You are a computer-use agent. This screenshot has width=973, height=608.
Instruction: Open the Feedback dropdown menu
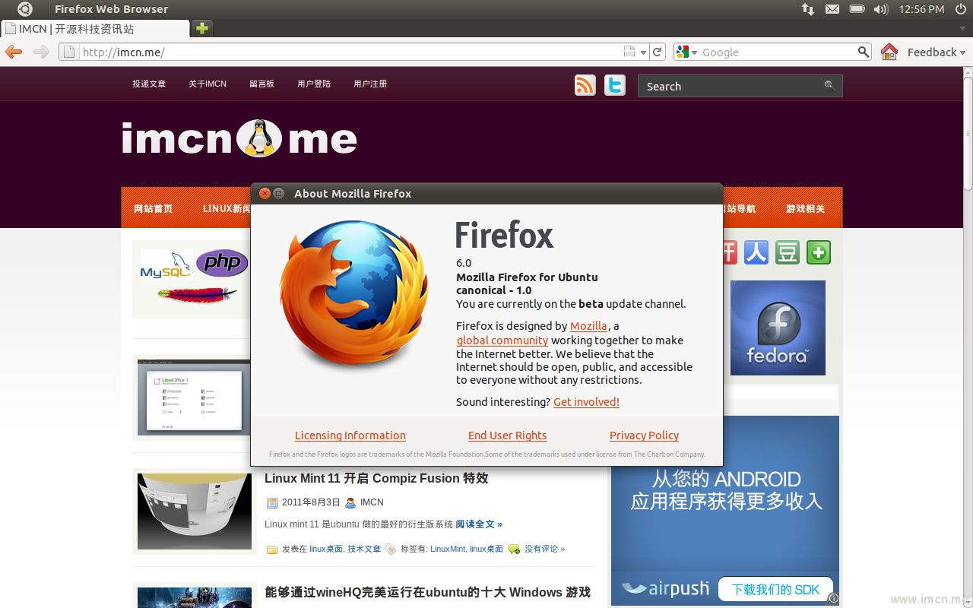937,52
